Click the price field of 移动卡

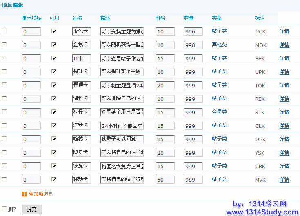pyautogui.click(x=165, y=180)
